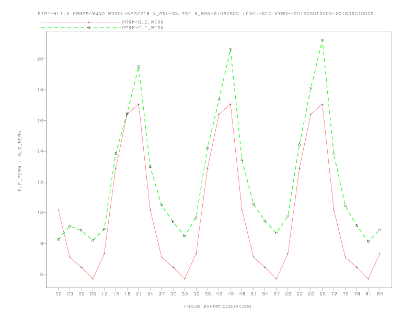Click x-axis tick label 78
Screen dimensions: 414x320
click(x=356, y=294)
